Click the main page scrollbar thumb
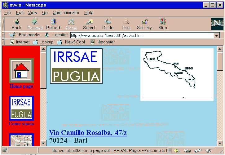This screenshot has height=155, width=225. [x=220, y=61]
